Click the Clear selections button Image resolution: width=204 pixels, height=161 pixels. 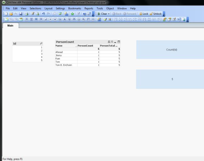tap(103, 14)
